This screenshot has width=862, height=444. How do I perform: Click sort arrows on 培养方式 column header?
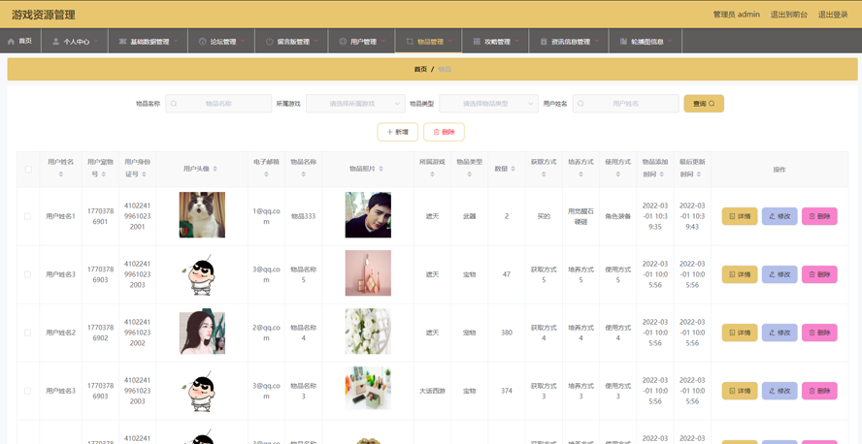581,174
